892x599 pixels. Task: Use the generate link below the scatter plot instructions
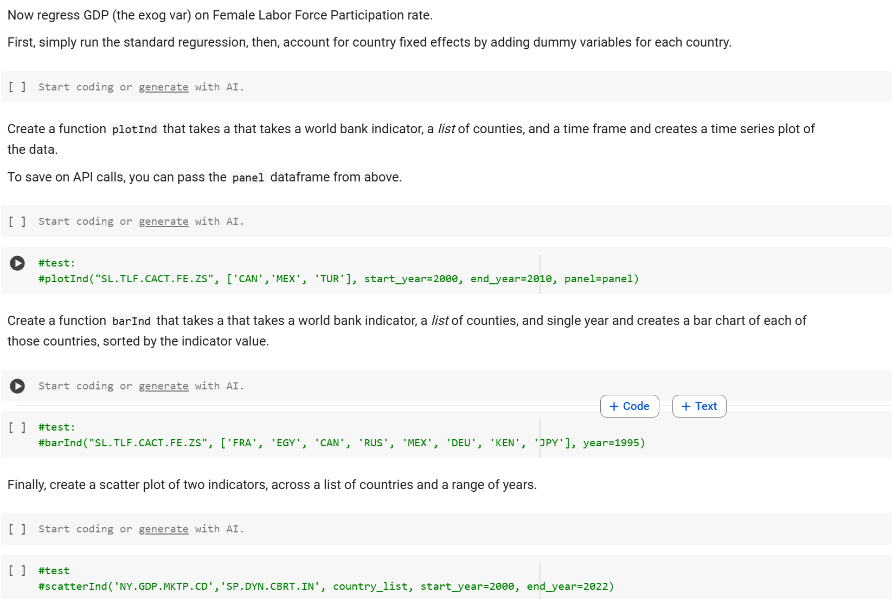point(164,529)
